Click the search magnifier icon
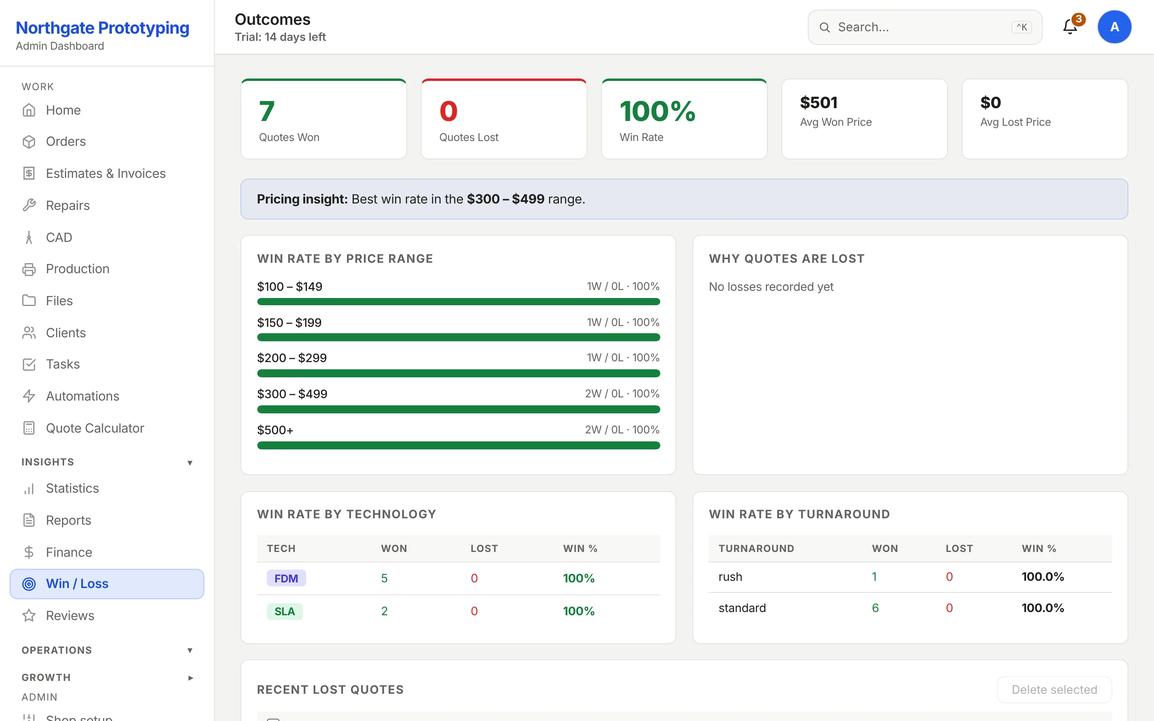This screenshot has width=1154, height=721. pyautogui.click(x=825, y=27)
